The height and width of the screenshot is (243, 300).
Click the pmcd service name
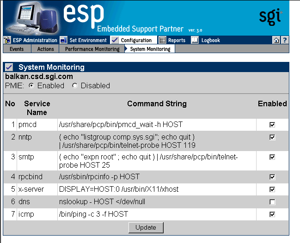(x=27, y=125)
